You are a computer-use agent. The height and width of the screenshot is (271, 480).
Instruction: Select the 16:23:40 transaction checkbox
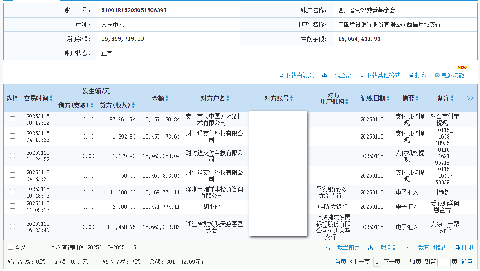(13, 227)
